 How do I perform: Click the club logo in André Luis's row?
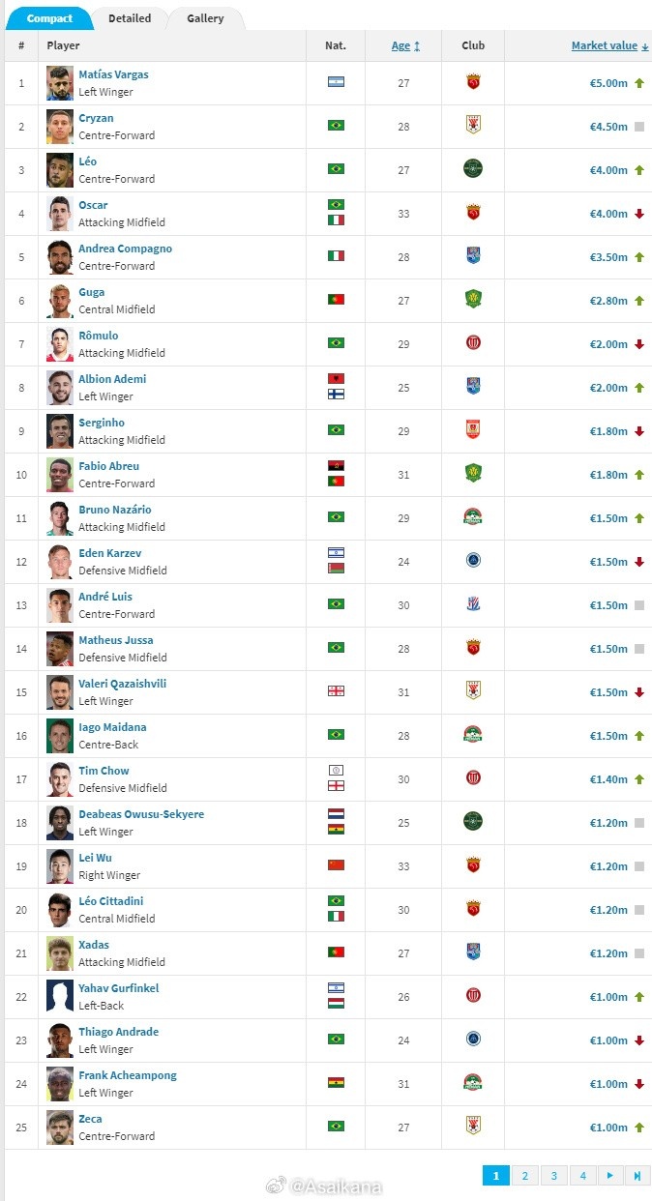coord(473,604)
